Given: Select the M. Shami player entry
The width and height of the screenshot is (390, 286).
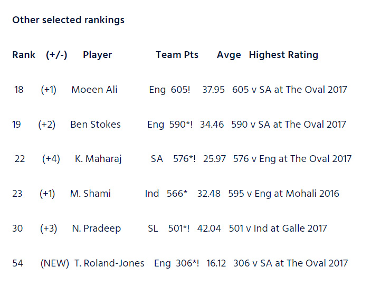Looking at the screenshot, I should [x=91, y=194].
